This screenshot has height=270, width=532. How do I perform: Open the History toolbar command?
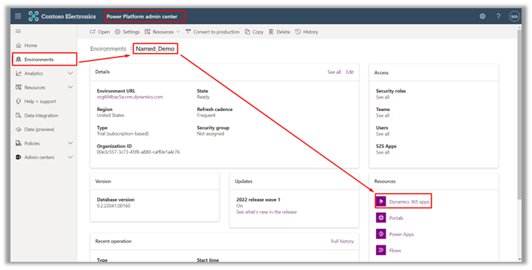coord(306,32)
